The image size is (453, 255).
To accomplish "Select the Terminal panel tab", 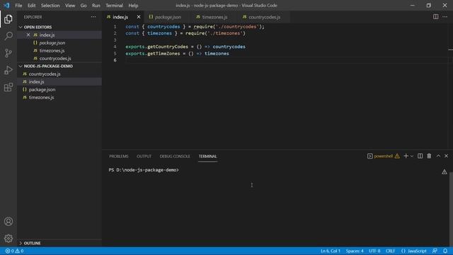I will [x=207, y=156].
